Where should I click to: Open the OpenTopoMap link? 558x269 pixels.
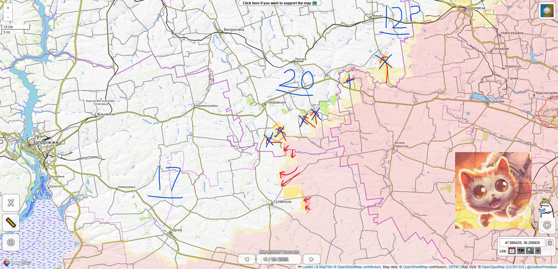(x=493, y=267)
